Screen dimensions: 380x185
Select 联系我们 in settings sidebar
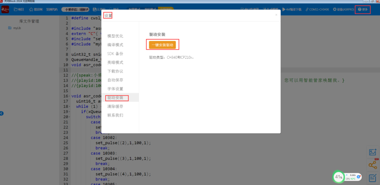115,115
